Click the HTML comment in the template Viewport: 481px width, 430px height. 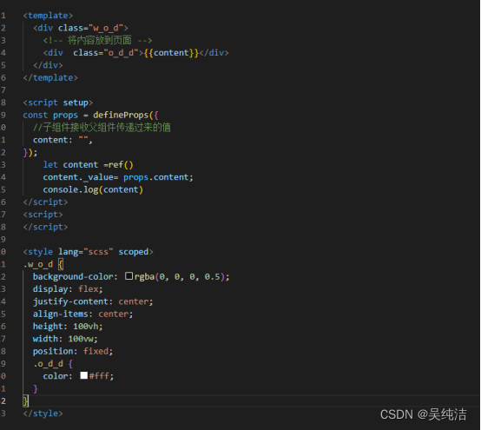pos(97,40)
